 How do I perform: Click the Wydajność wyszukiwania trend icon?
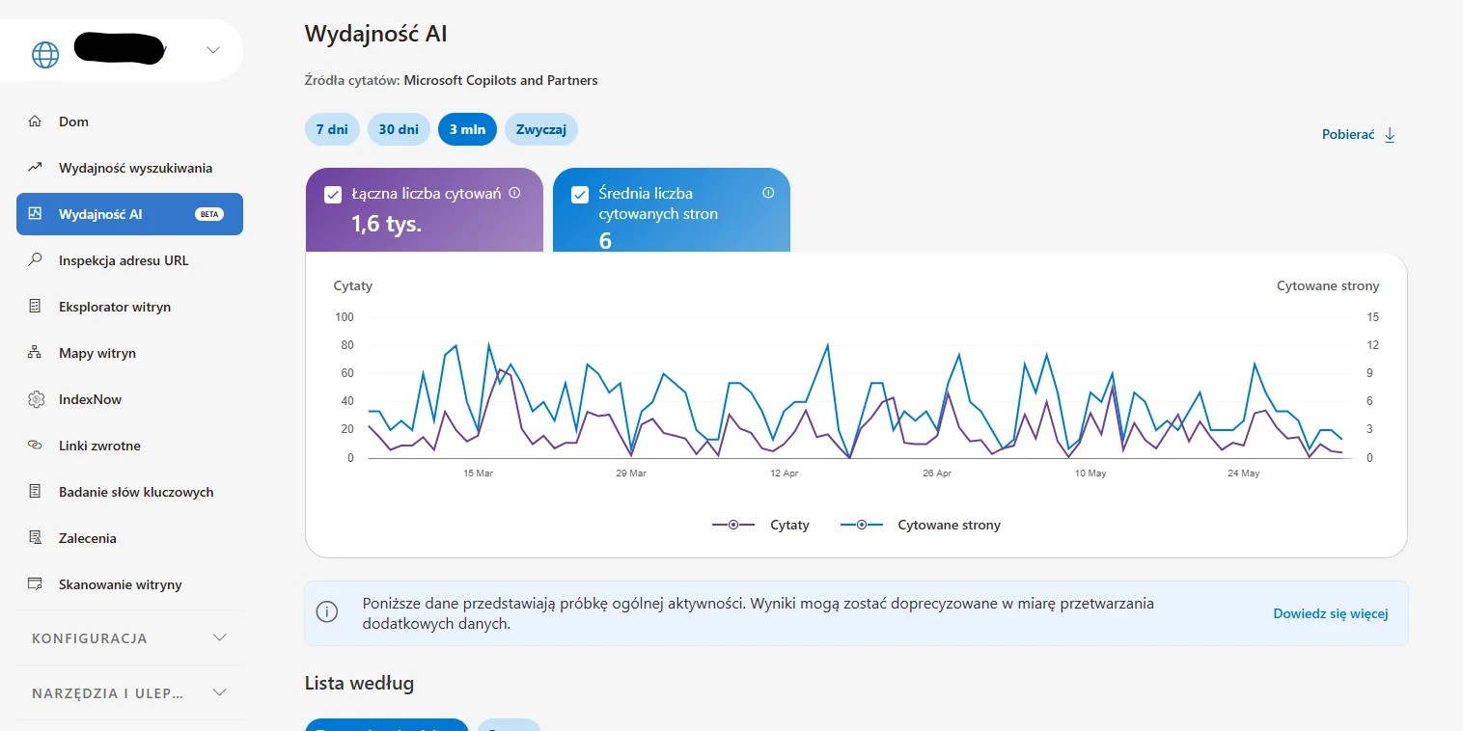[35, 168]
